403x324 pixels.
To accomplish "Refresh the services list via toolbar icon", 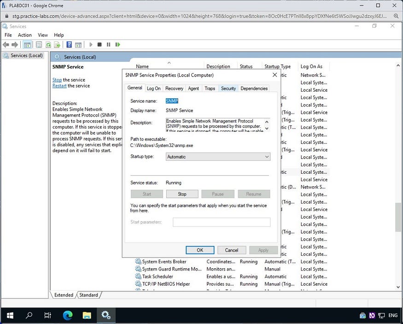I will tap(48, 45).
